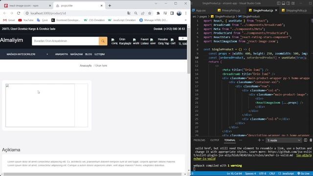Open the new terminal launch profile dropdown arrow
Image resolution: width=313 pixels, height=176 pixels.
click(263, 140)
